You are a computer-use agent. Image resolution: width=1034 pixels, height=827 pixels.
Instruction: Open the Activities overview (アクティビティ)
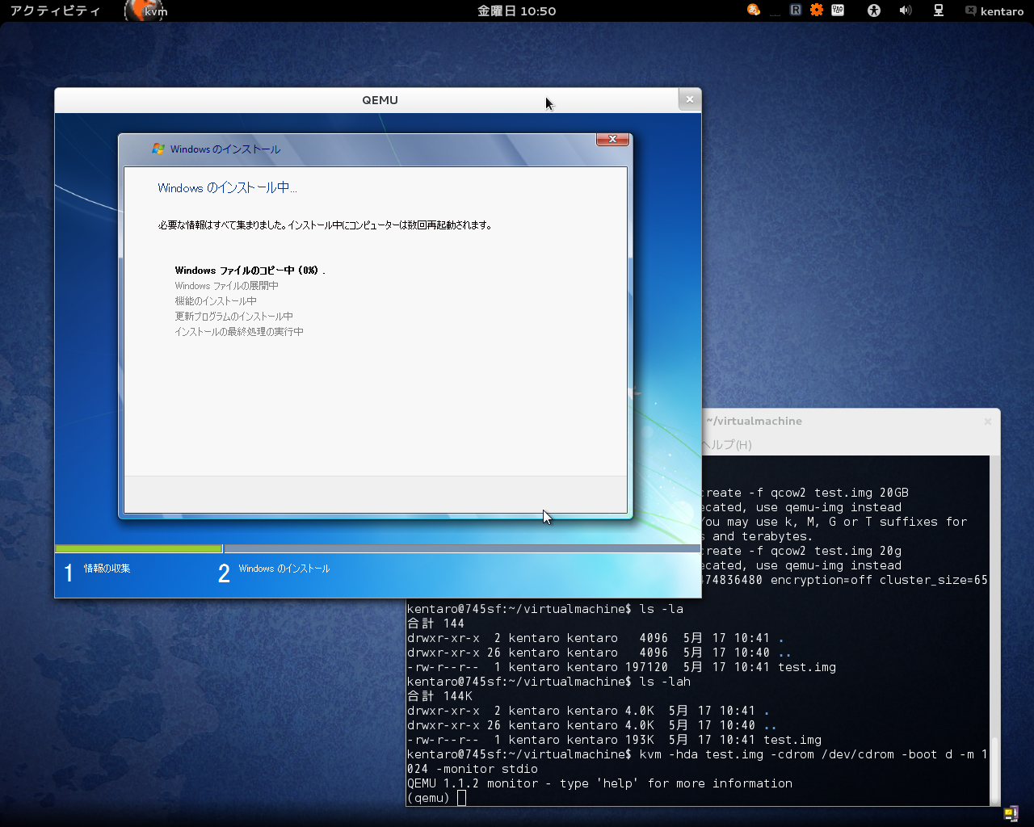pos(55,11)
